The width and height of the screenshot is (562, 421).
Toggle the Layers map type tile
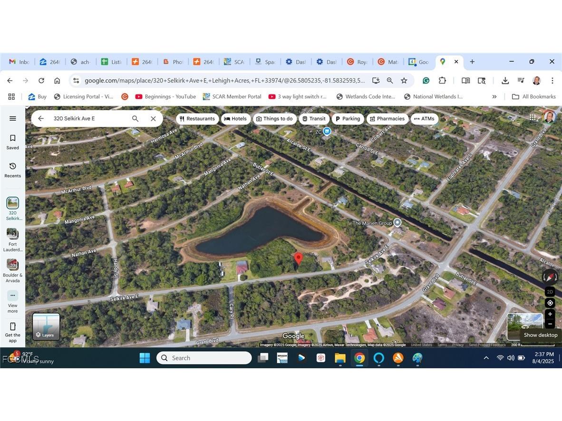(46, 326)
